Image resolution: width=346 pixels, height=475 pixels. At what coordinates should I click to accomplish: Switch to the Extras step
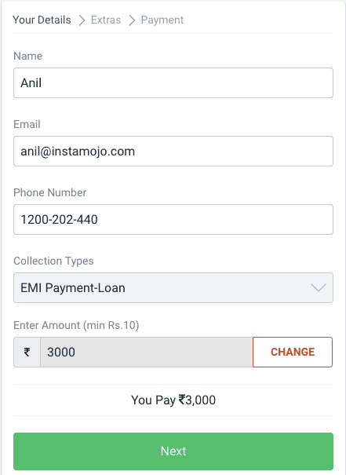[x=106, y=20]
